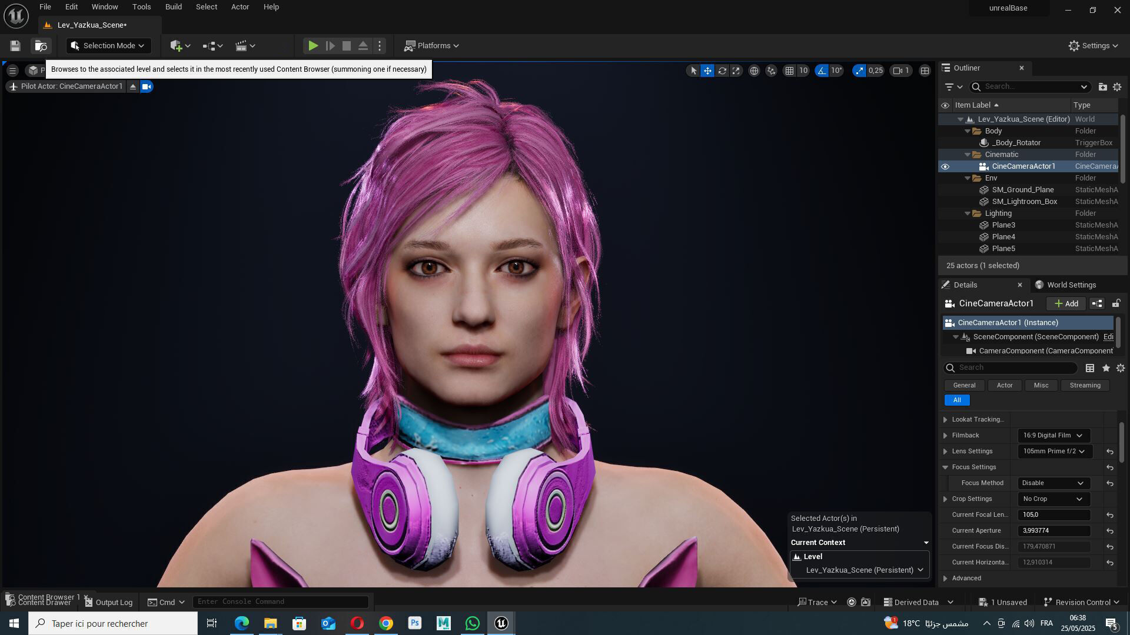This screenshot has width=1130, height=635.
Task: Toggle grid snapping icon
Action: 789,71
